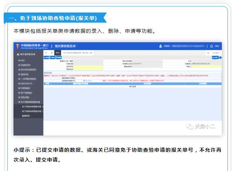Open 数据查询 in the sidebar

pos(26,116)
